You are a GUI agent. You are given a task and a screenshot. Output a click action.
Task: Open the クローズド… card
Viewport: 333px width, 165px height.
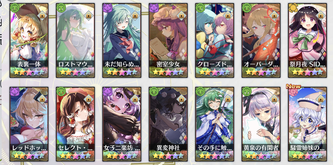click(215, 40)
